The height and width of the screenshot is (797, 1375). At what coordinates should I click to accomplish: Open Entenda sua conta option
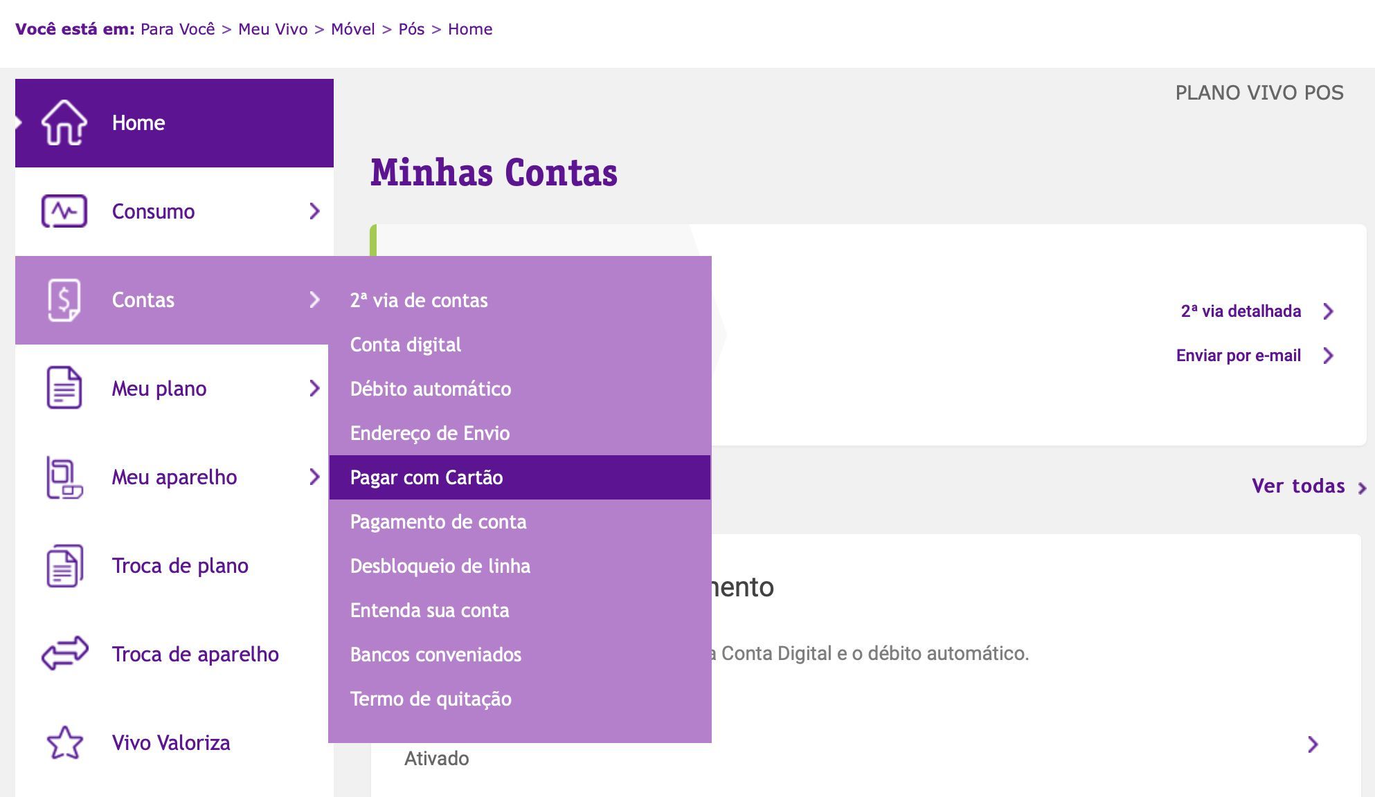click(x=520, y=610)
